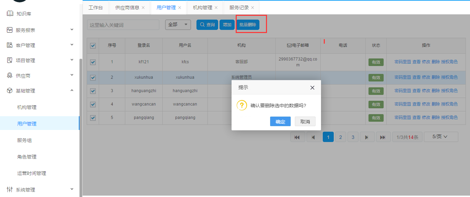Viewport: 470px width, 197px height.
Task: Confirm deletion with 确定 button
Action: 280,122
